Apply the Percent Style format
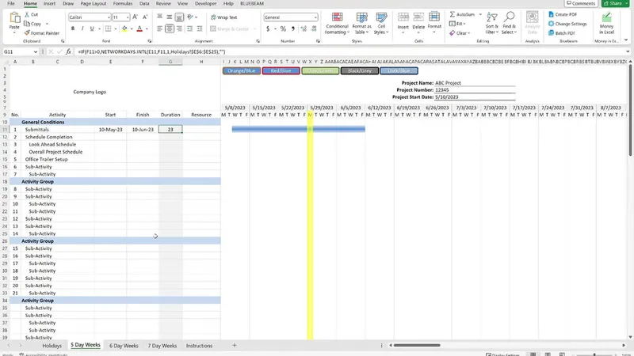The width and height of the screenshot is (634, 356). pos(283,28)
